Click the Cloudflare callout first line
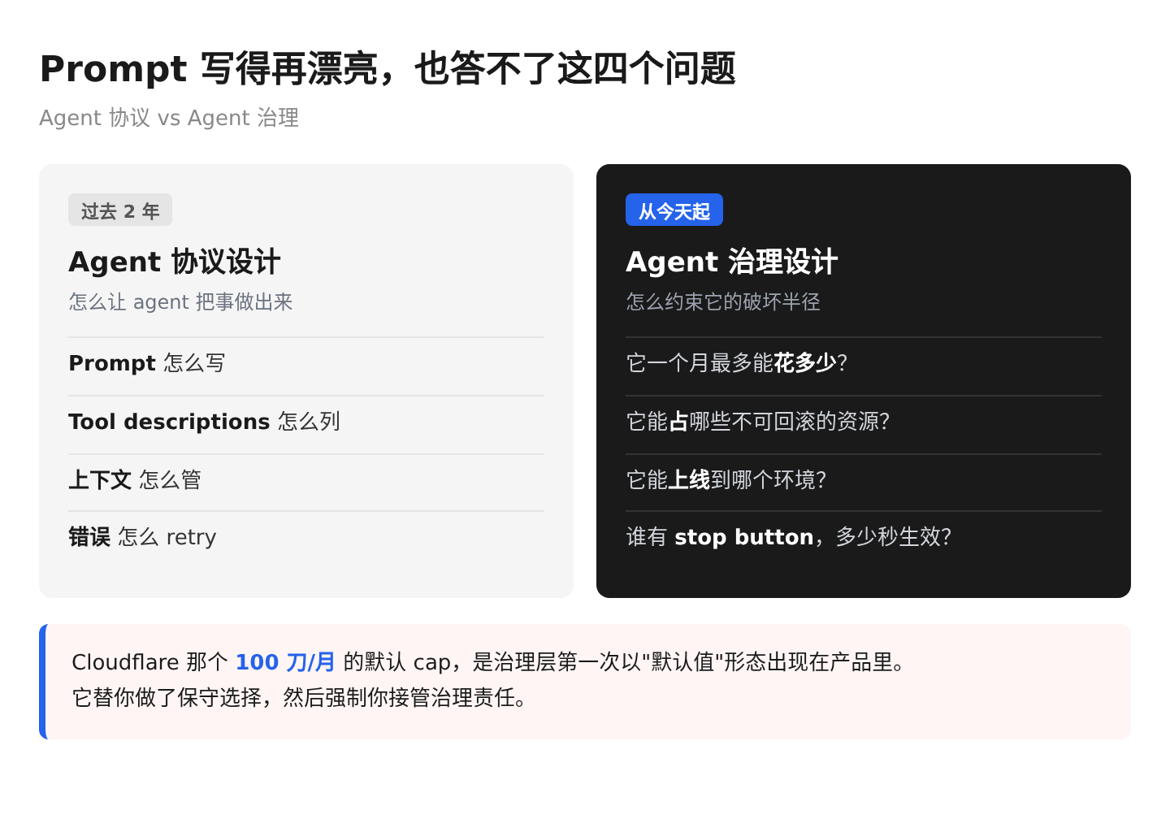The height and width of the screenshot is (832, 1170). pyautogui.click(x=491, y=662)
